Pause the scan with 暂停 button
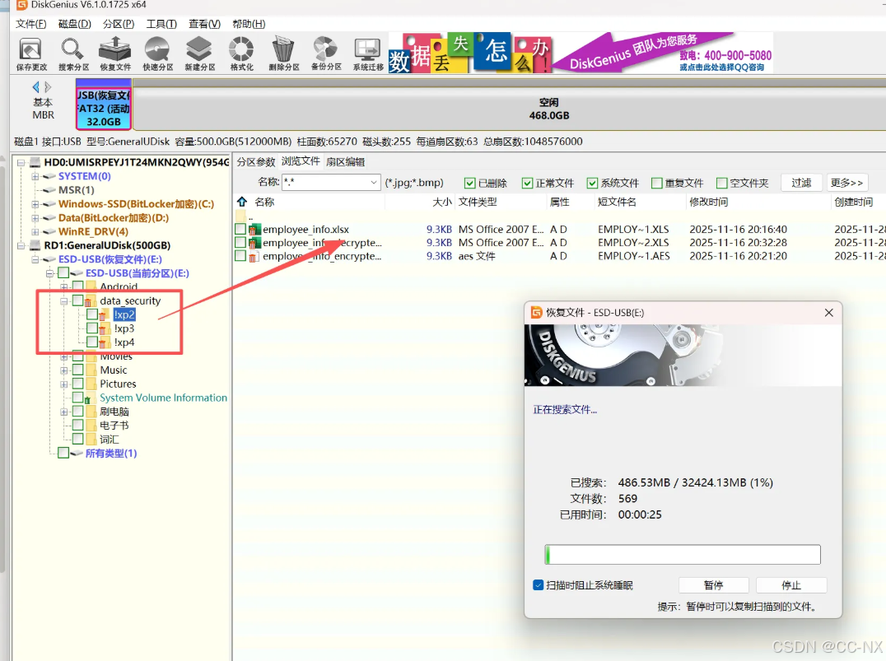This screenshot has height=661, width=886. (x=714, y=585)
